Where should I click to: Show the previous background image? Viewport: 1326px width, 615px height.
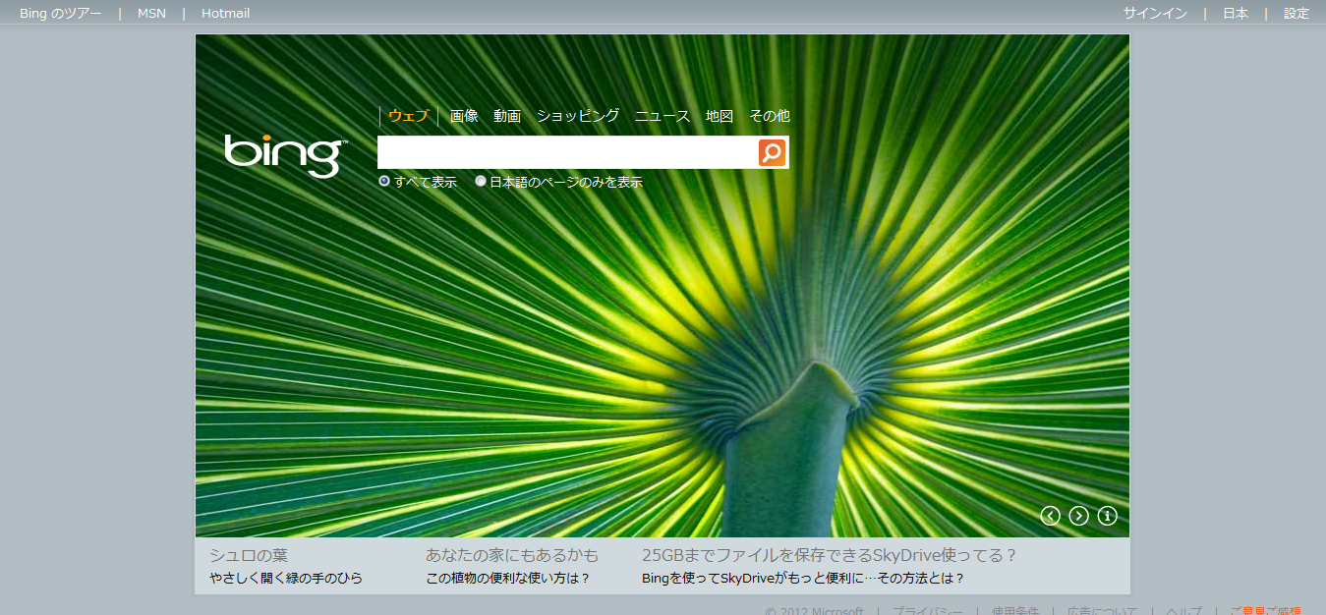(1051, 516)
